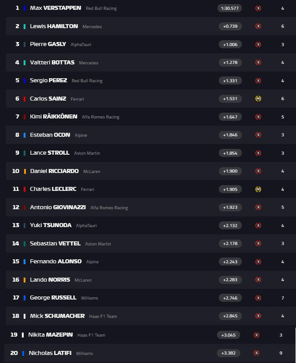Click George Russell's soft tyre icon
This screenshot has height=363, width=296.
pos(258,298)
